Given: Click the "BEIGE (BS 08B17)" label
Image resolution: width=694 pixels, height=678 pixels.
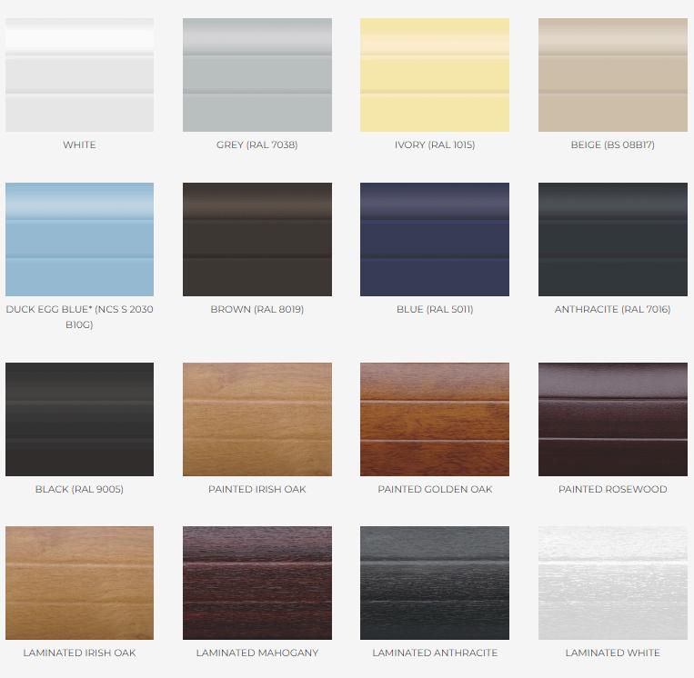Looking at the screenshot, I should [613, 145].
